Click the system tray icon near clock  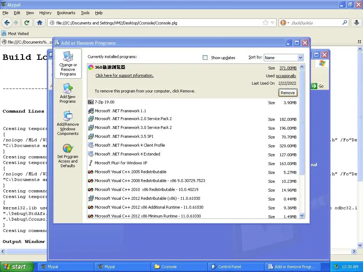coord(337,267)
